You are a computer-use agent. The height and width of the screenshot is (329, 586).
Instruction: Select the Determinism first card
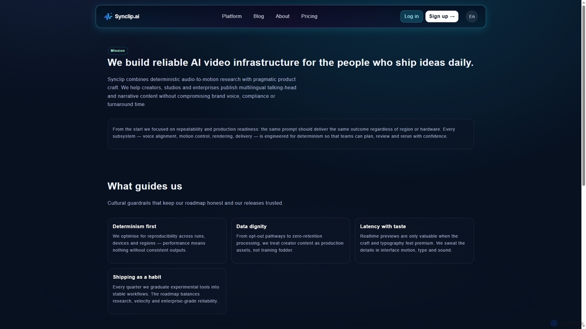[167, 240]
